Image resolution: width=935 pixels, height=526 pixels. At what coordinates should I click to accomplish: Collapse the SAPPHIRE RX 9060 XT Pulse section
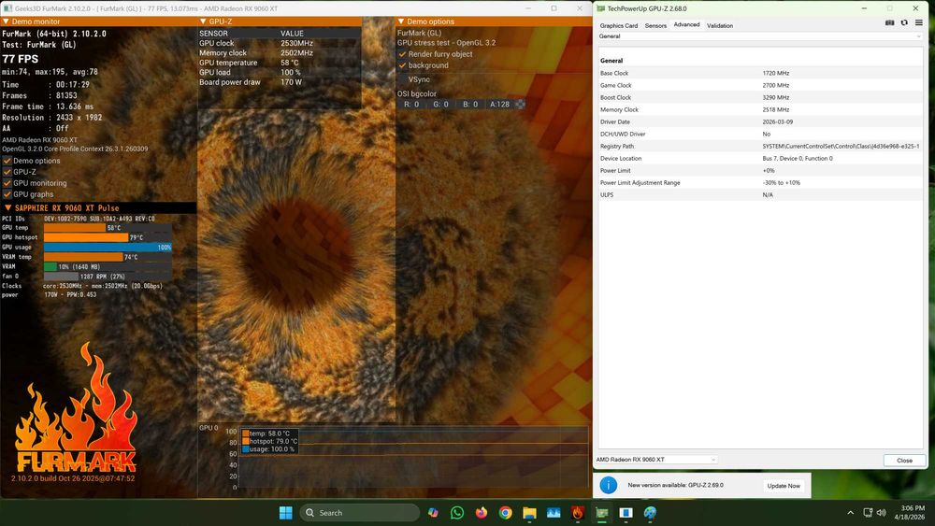point(7,208)
